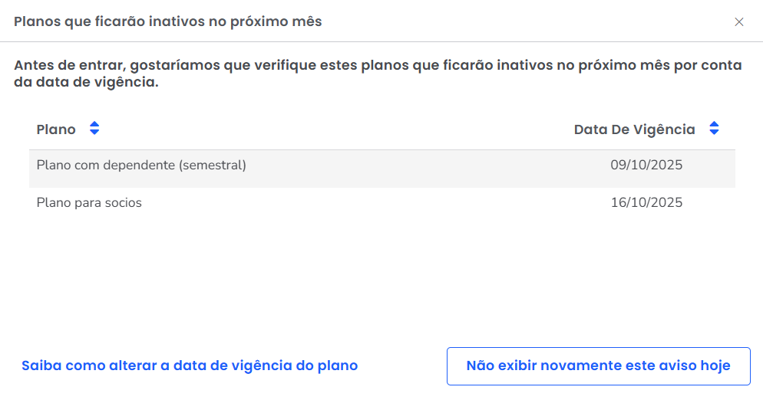The height and width of the screenshot is (400, 763).
Task: Select the Plano com dependente (semestral) entry
Action: [141, 165]
